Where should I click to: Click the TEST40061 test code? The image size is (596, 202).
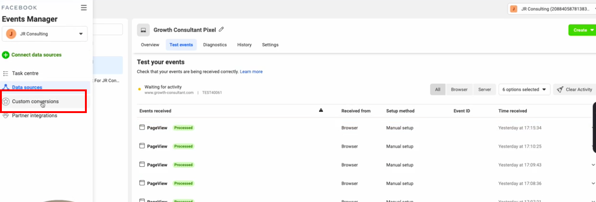(x=212, y=92)
